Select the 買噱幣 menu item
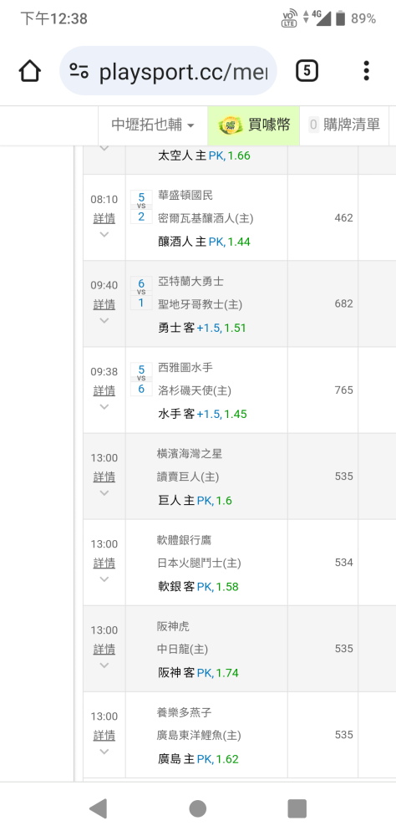 (x=254, y=125)
